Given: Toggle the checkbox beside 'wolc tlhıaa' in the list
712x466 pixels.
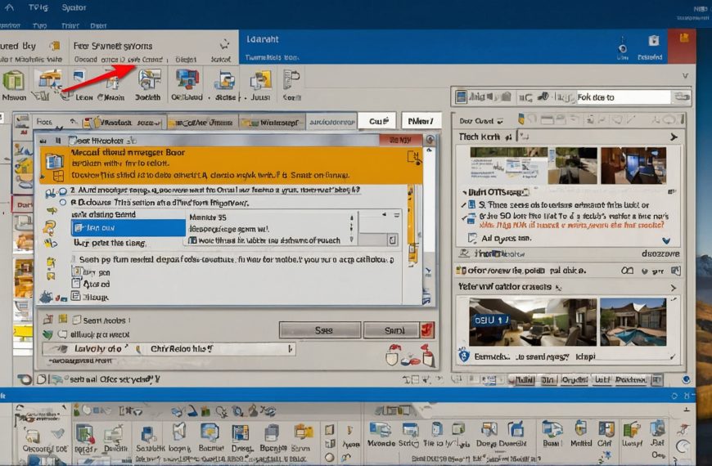Looking at the screenshot, I should point(192,240).
